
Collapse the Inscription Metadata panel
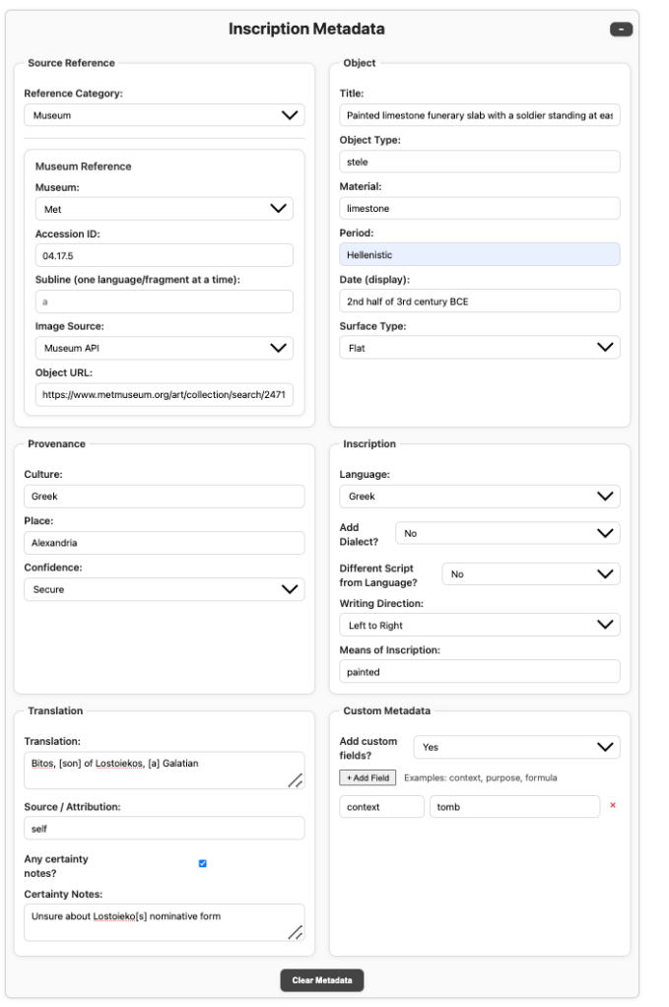621,31
